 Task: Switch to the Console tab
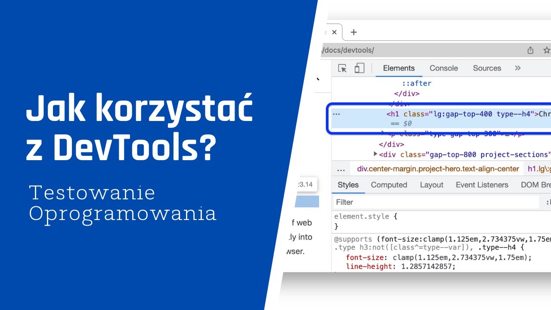[x=443, y=68]
